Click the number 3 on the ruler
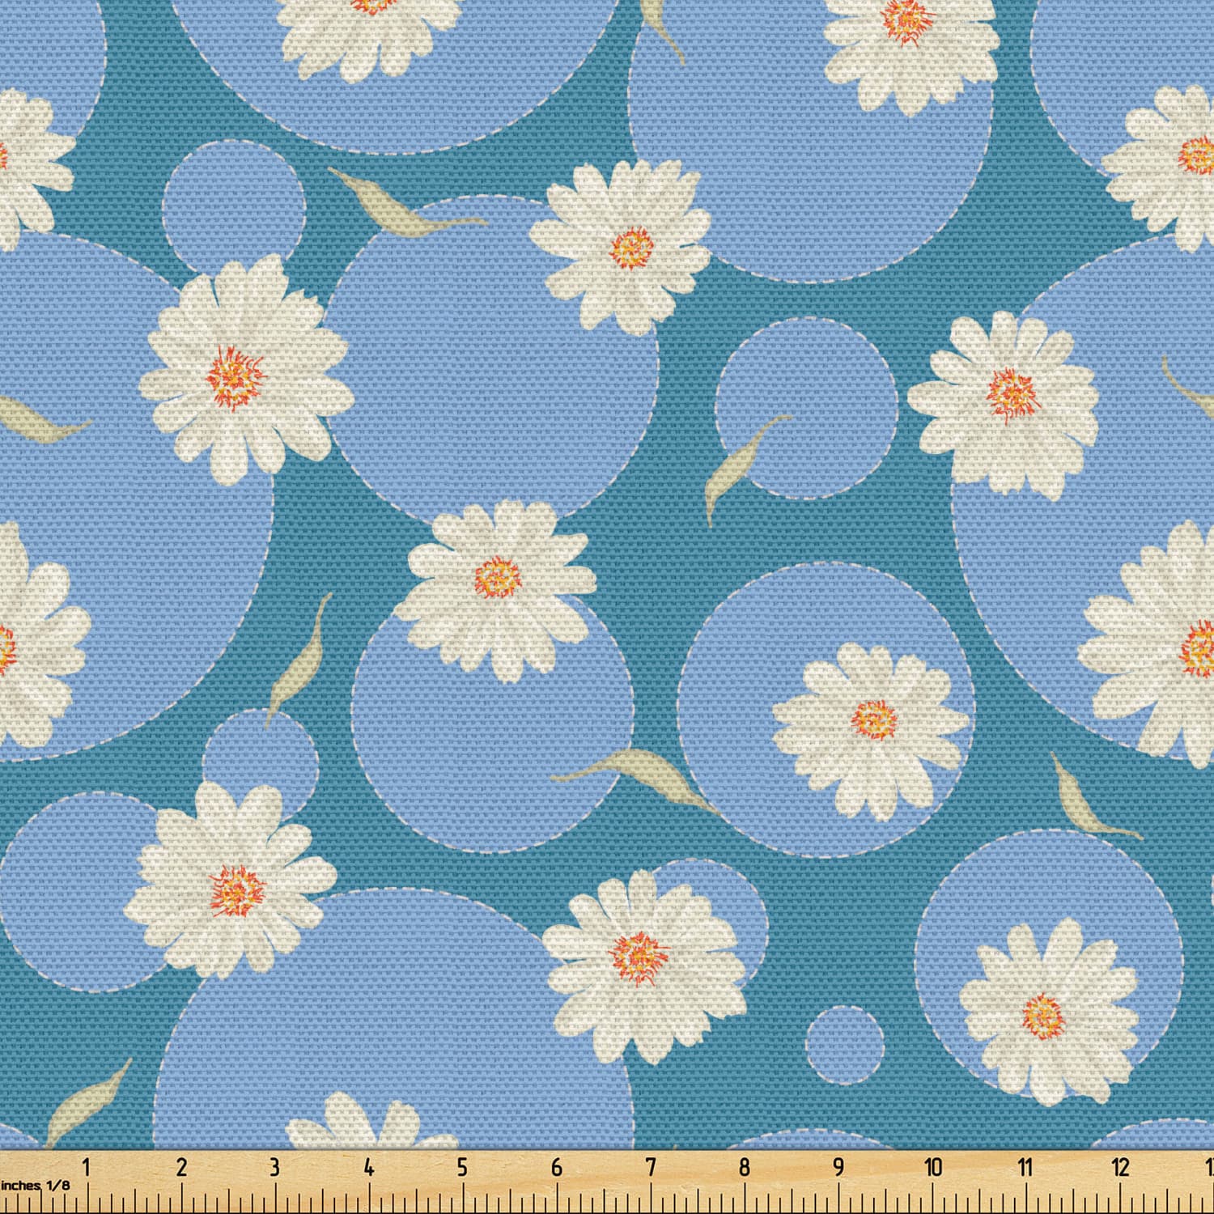The height and width of the screenshot is (1214, 1214). [274, 1167]
